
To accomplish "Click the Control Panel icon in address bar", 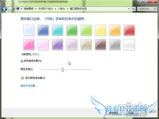I will coord(18,9).
